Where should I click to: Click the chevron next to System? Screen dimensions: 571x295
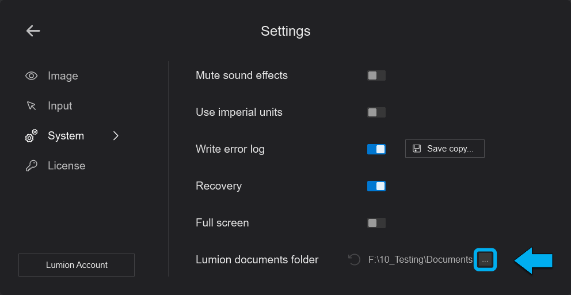(x=116, y=136)
